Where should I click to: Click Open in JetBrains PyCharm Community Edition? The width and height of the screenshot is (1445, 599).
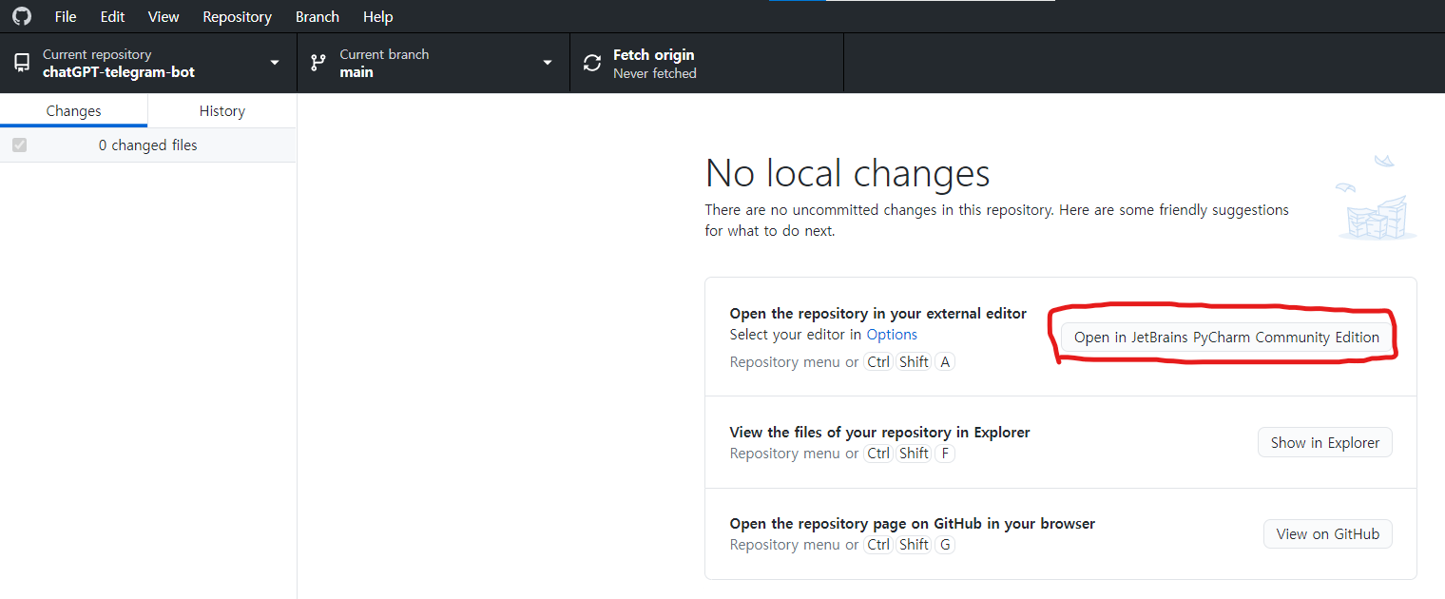(x=1226, y=338)
